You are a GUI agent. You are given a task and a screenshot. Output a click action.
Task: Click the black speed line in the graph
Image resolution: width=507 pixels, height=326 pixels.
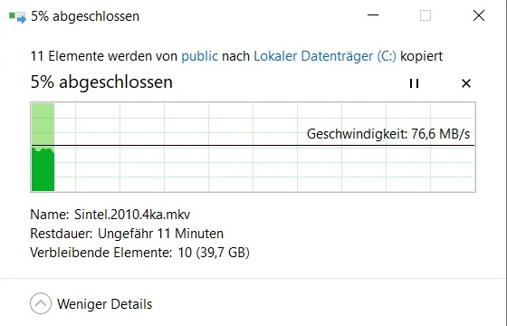click(253, 146)
